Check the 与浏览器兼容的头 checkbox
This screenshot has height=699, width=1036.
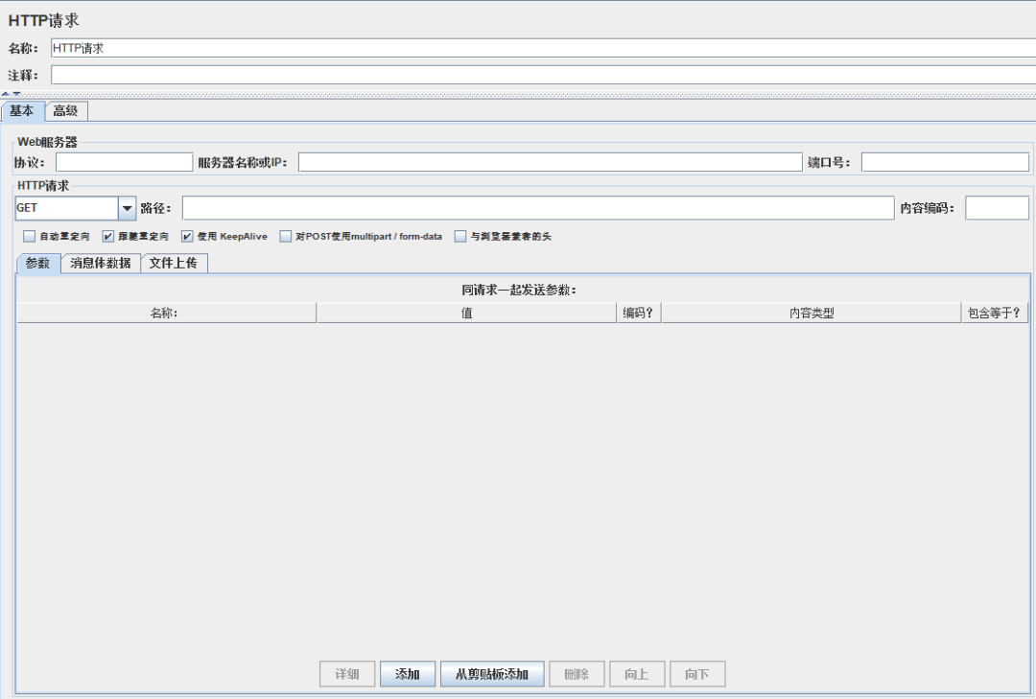[459, 236]
